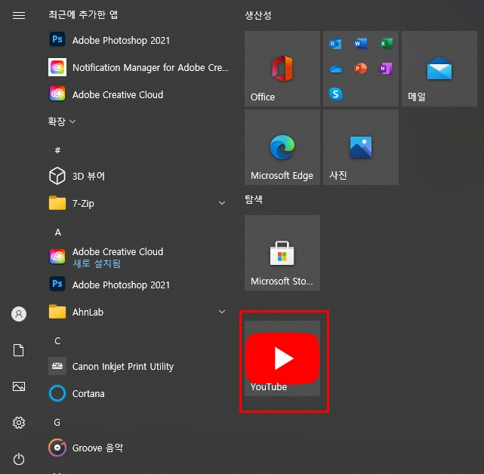Expand the 확장 recently added list
The image size is (484, 474).
(61, 122)
